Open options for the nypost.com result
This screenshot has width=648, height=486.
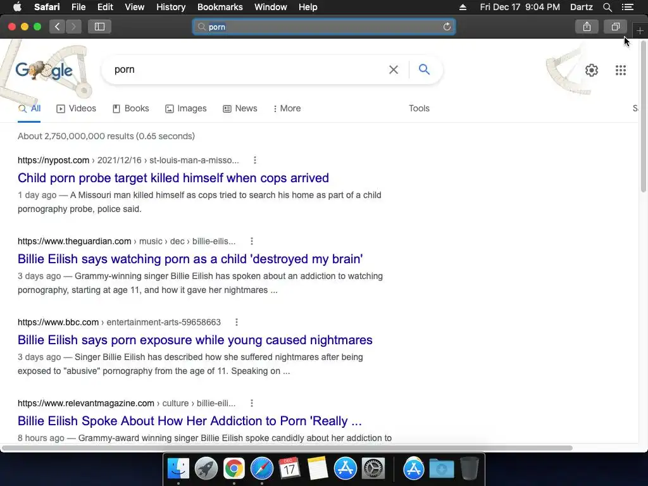click(x=254, y=160)
